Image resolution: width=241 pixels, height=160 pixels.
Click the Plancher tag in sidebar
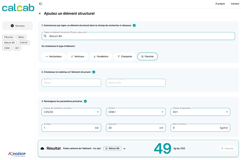pos(9,37)
